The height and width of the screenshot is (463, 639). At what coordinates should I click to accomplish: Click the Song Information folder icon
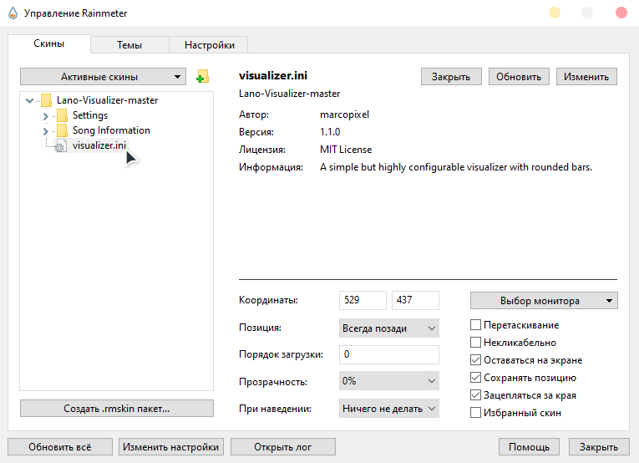point(62,130)
